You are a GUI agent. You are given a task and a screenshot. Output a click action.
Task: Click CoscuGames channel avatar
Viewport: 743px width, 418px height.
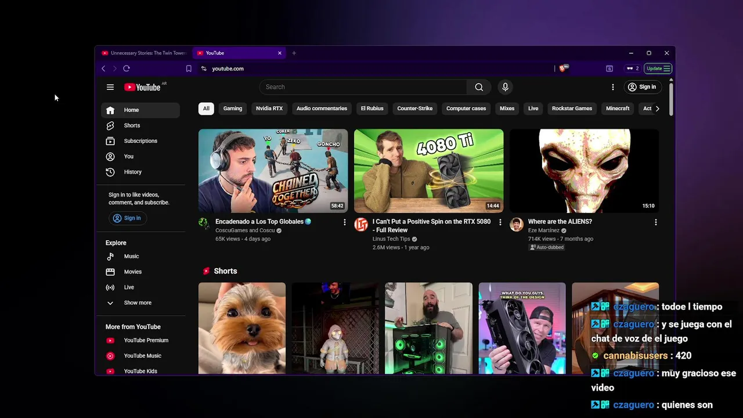pyautogui.click(x=204, y=224)
